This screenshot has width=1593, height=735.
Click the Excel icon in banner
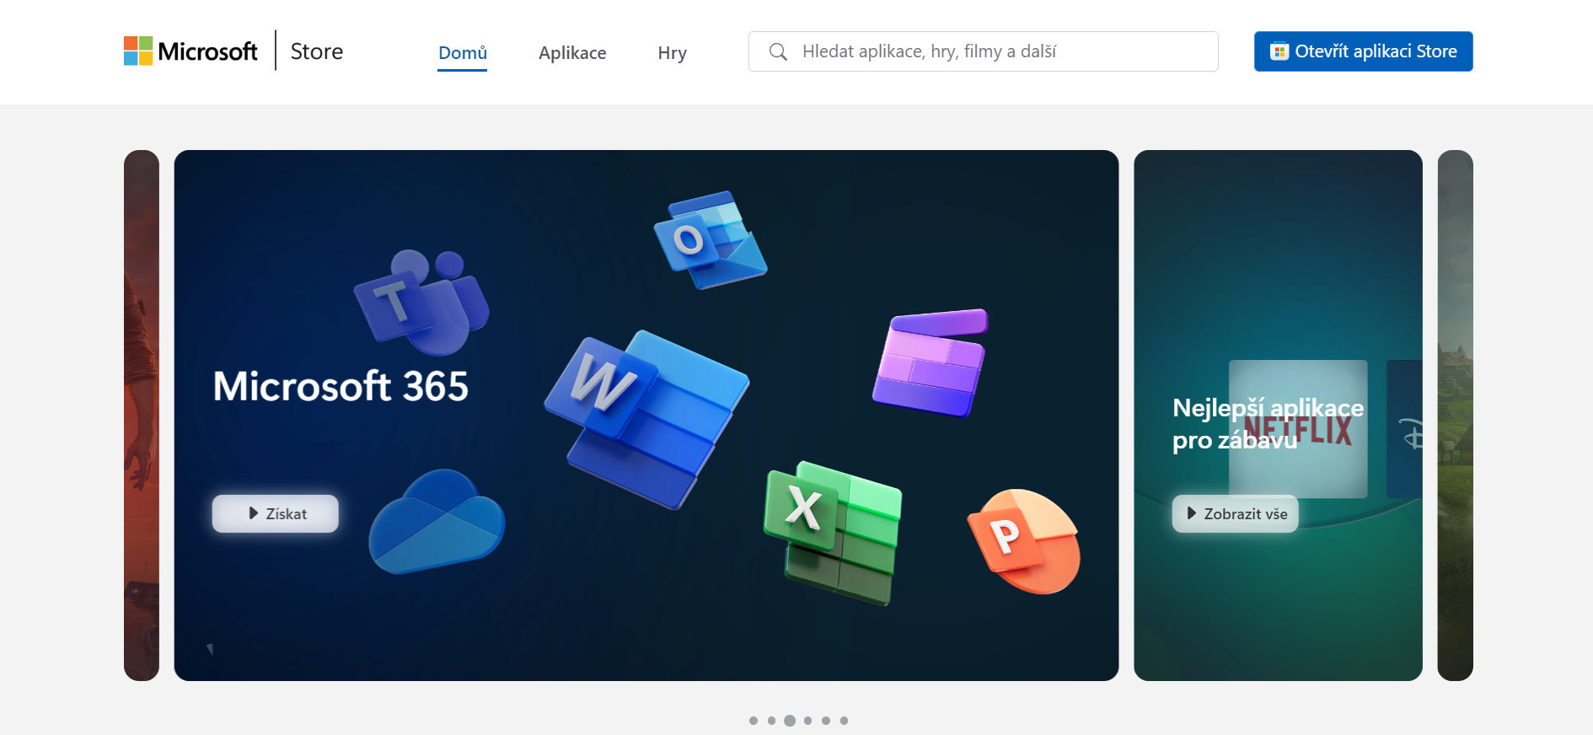click(x=834, y=533)
